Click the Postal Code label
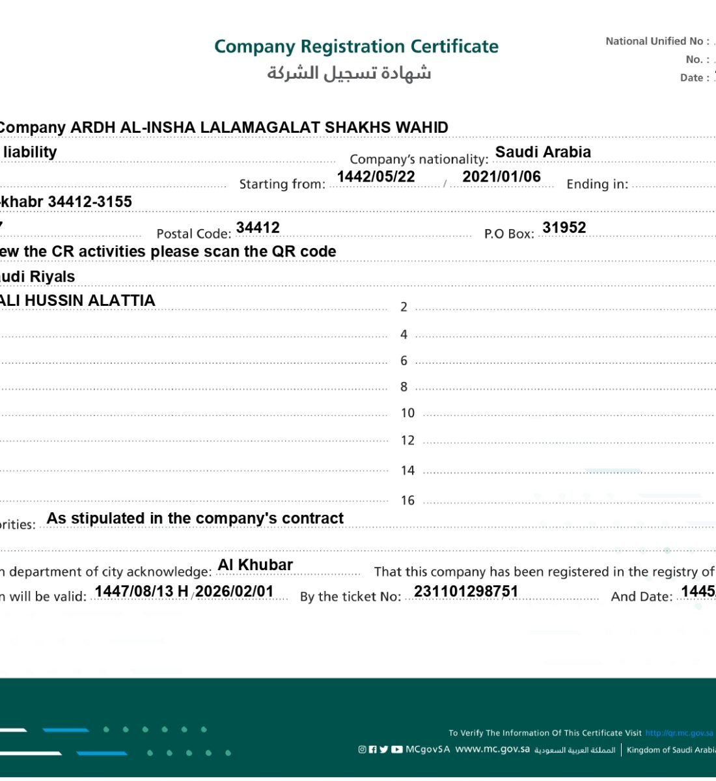Screen dimensions: 716x781 click(194, 234)
